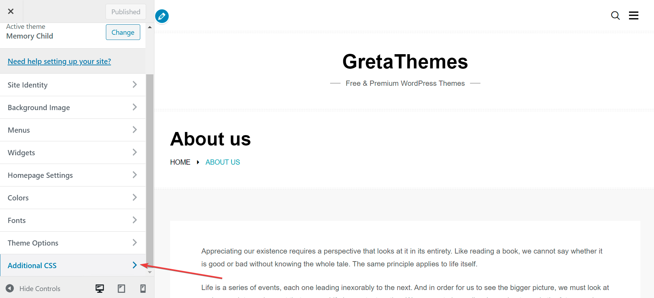The height and width of the screenshot is (298, 654).
Task: Switch to mobile preview device icon
Action: coord(143,288)
